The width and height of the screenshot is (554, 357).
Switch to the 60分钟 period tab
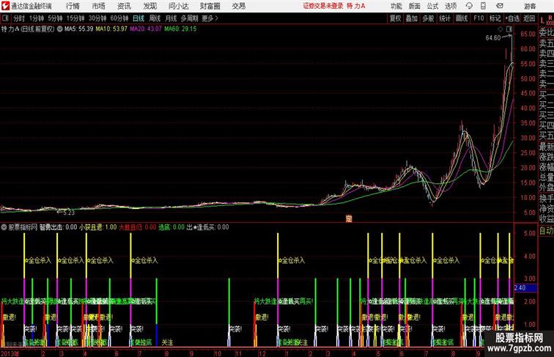tap(119, 18)
